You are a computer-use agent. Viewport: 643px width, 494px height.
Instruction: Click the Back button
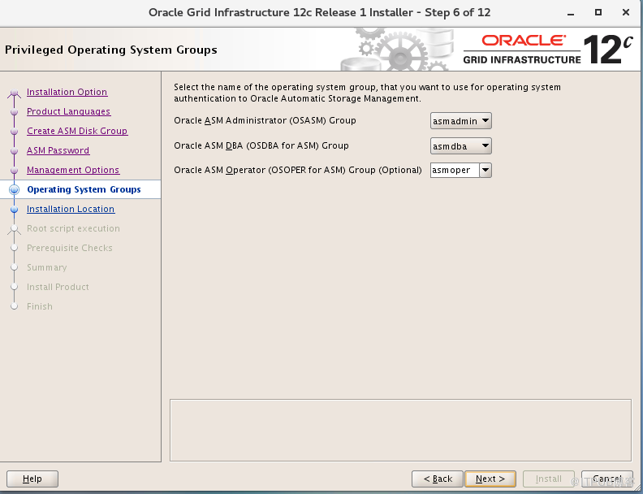[437, 479]
